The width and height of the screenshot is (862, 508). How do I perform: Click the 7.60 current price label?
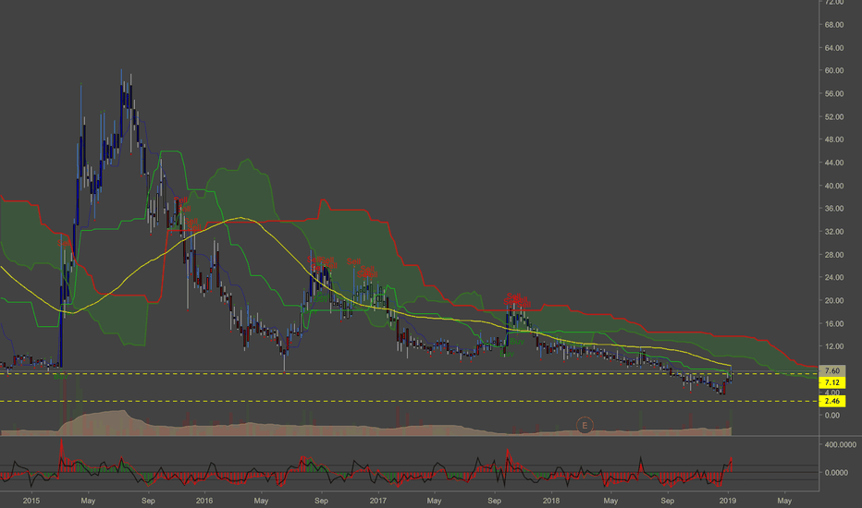(831, 370)
